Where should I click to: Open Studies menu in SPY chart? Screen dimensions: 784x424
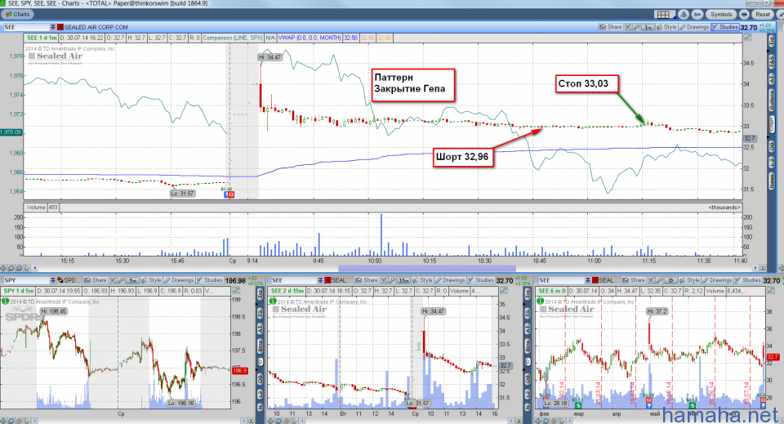210,280
